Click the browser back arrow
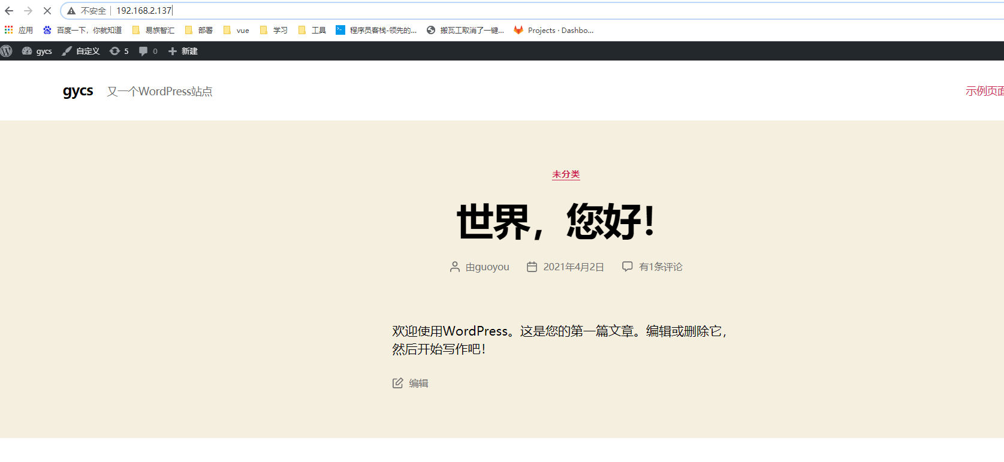 click(9, 11)
